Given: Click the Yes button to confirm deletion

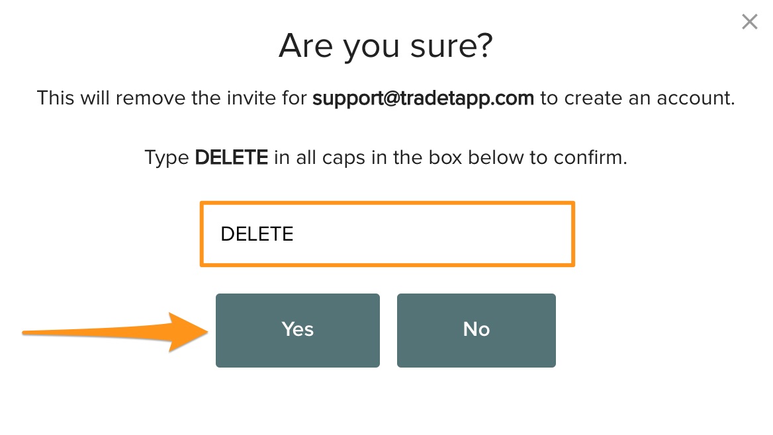Looking at the screenshot, I should pyautogui.click(x=297, y=330).
